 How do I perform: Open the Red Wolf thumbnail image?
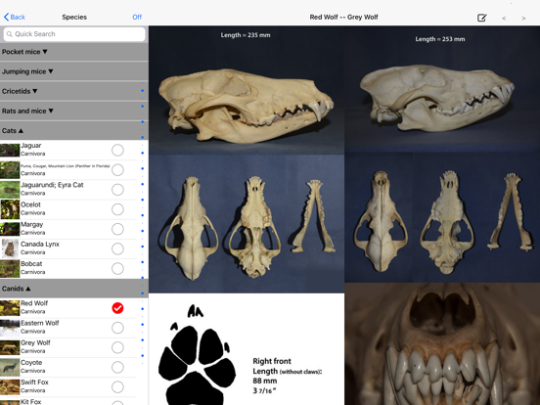(x=10, y=308)
